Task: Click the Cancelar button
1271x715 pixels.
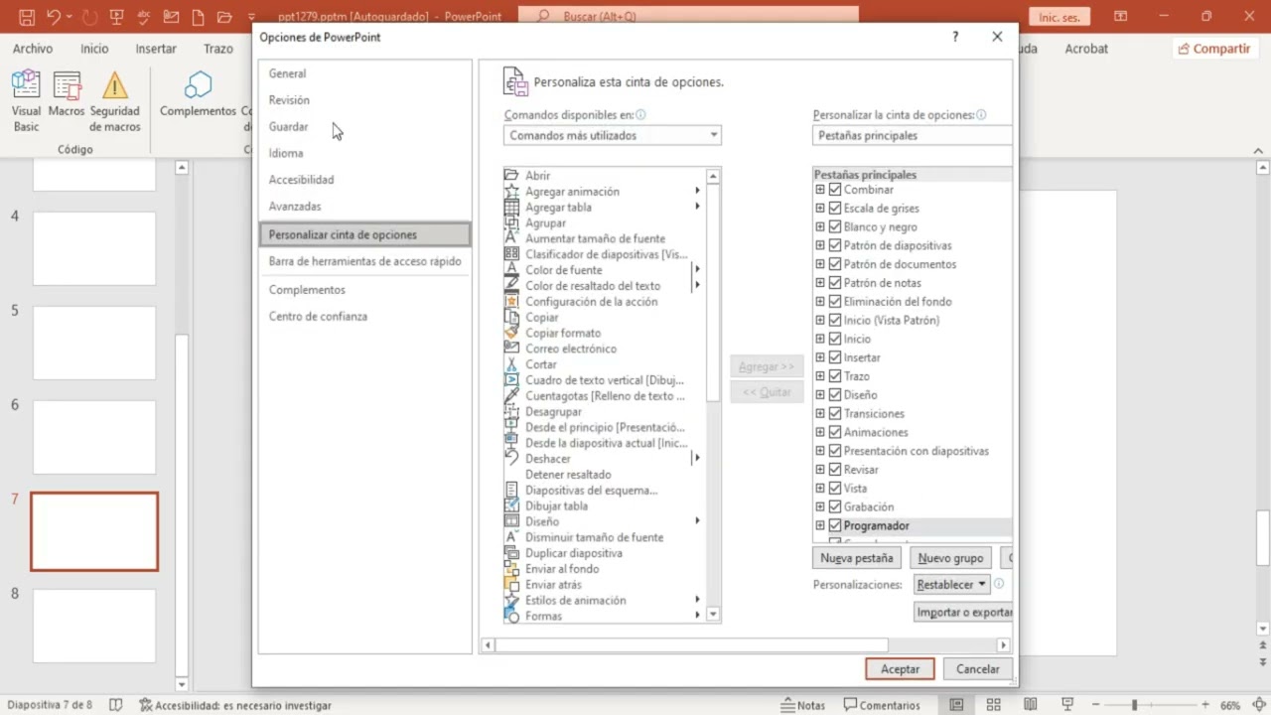Action: pos(978,669)
